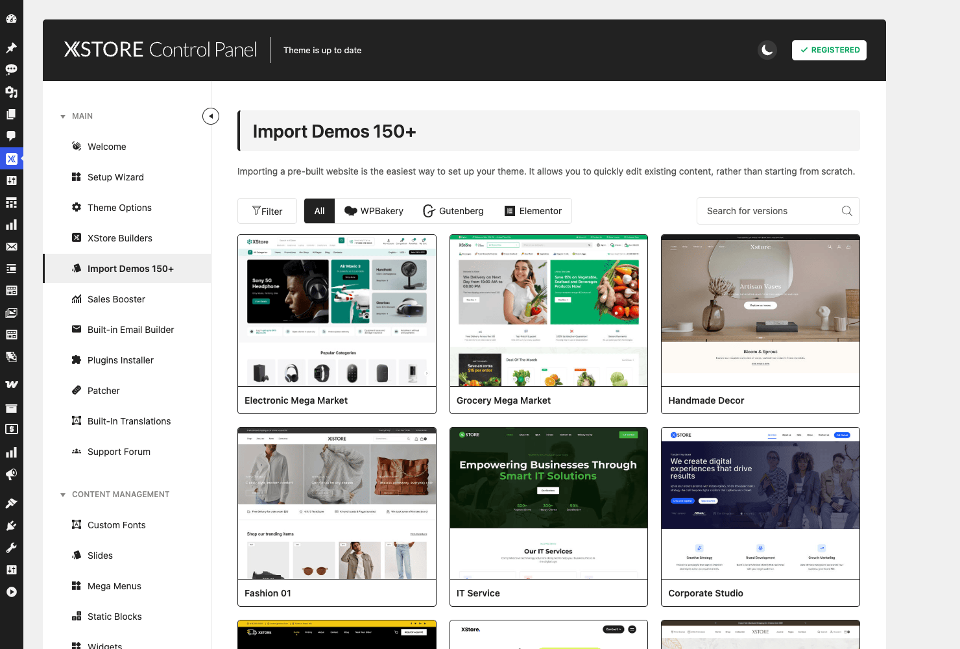Screen dimensions: 960x649
Task: Filter demos by WPBakery
Action: point(374,211)
